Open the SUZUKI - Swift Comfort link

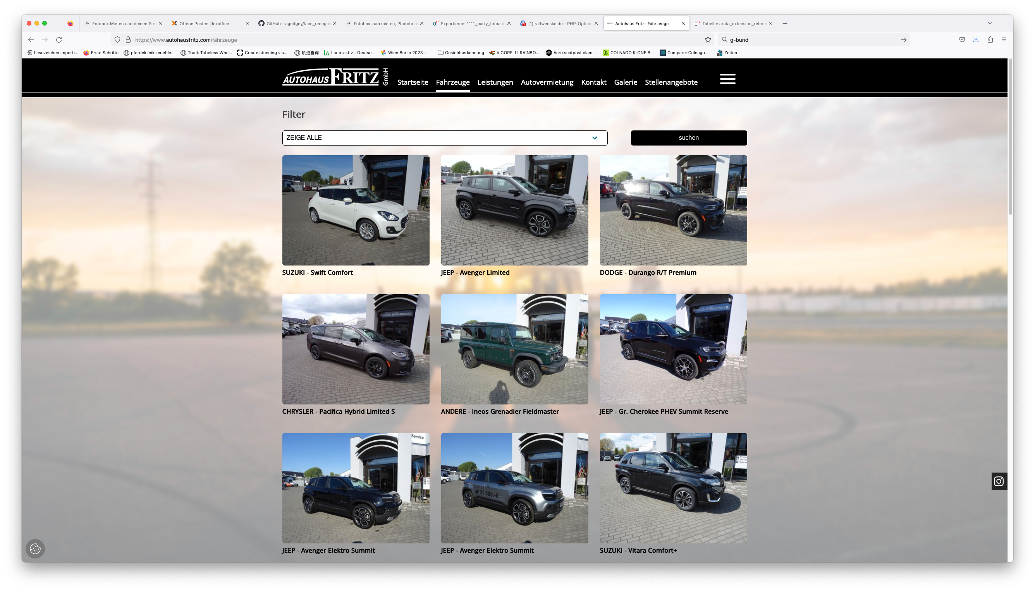(x=317, y=273)
